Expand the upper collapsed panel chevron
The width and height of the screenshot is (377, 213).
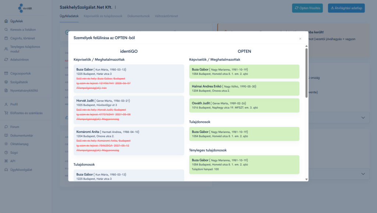(x=363, y=118)
